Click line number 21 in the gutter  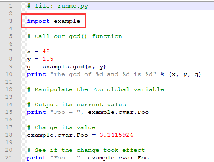[x=9, y=158]
